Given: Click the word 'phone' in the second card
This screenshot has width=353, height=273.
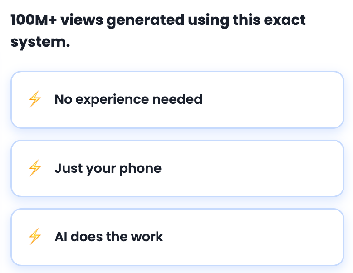Looking at the screenshot, I should (141, 168).
